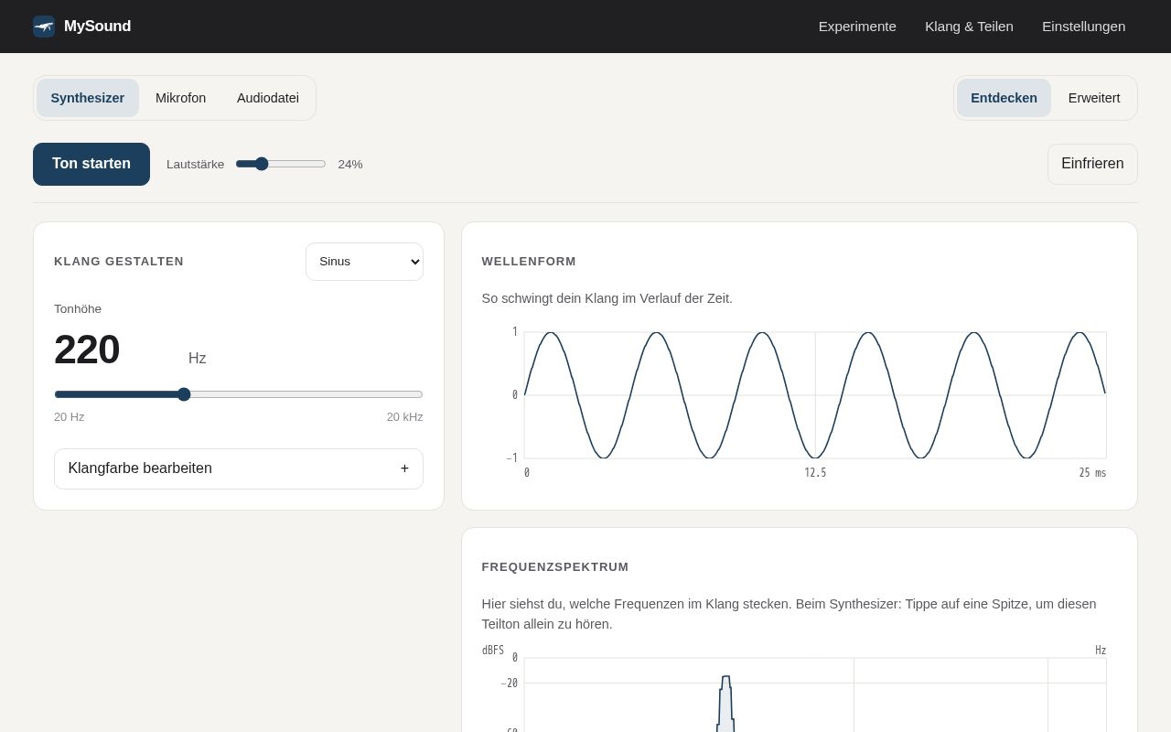Click the dBFS axis label
Image resolution: width=1171 pixels, height=732 pixels.
pos(493,651)
